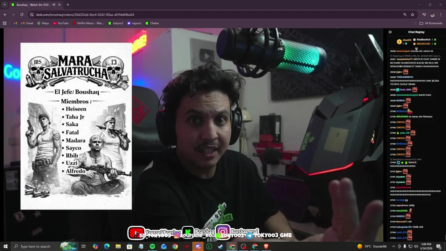Open the Netflix Maroc bookmark

point(88,23)
